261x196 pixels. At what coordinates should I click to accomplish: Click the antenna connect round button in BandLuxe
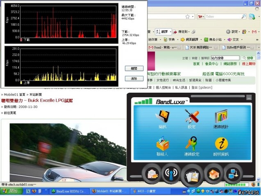[171, 174]
